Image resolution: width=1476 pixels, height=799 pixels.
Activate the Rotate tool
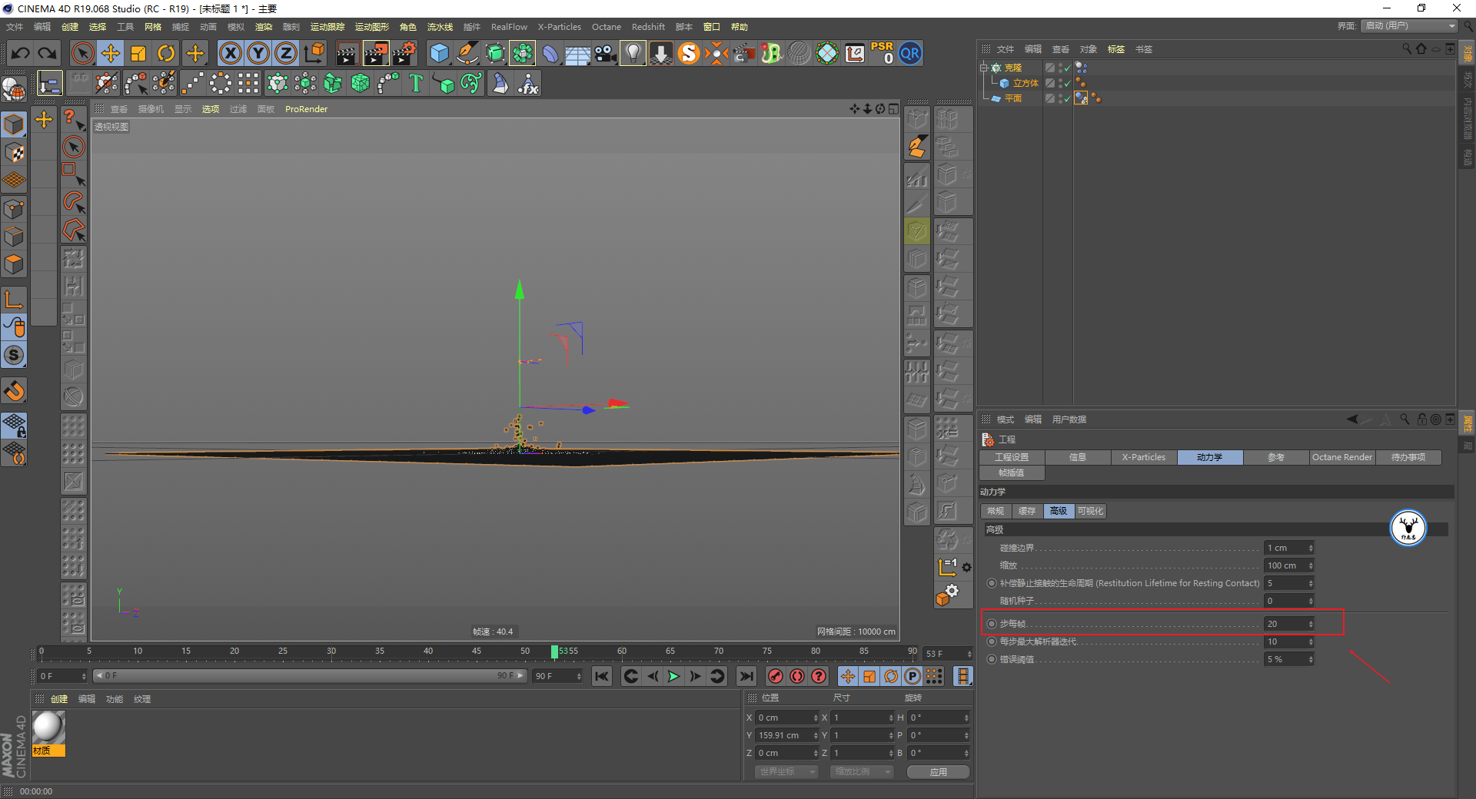[x=166, y=53]
